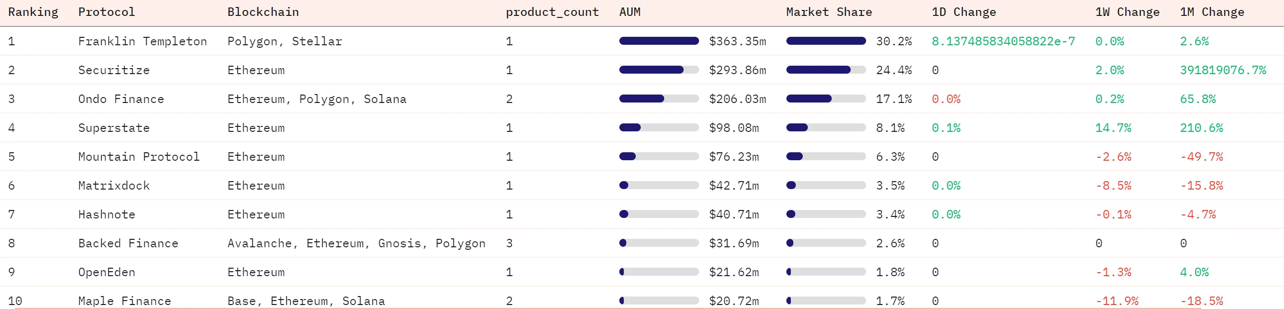Sort by the Blockchain column header
1284x309 pixels.
click(263, 12)
